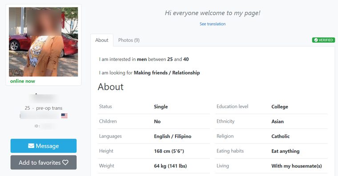338x176 pixels.
Task: Send a message with Message button
Action: 44,146
